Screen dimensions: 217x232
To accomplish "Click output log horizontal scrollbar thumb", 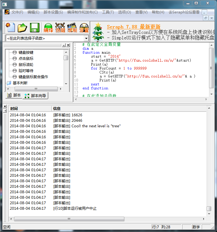I will (69, 219).
